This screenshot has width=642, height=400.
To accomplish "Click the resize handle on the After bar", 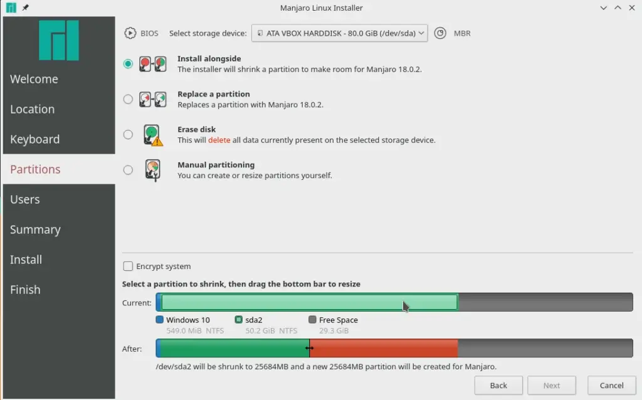I will [309, 348].
